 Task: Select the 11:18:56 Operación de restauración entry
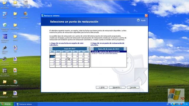tap(109, 52)
